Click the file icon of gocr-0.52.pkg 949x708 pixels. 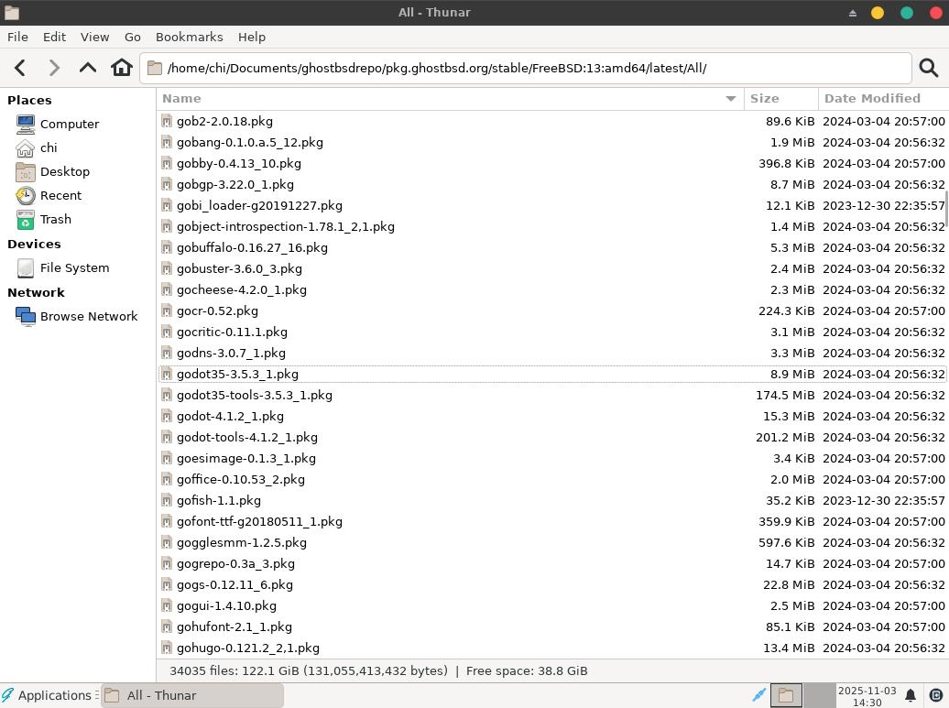[x=167, y=311]
